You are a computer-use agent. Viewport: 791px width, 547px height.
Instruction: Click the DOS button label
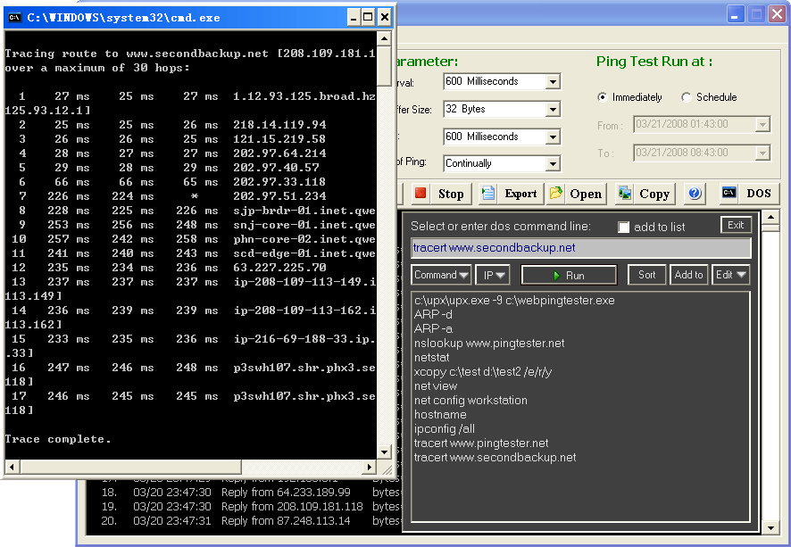[759, 193]
